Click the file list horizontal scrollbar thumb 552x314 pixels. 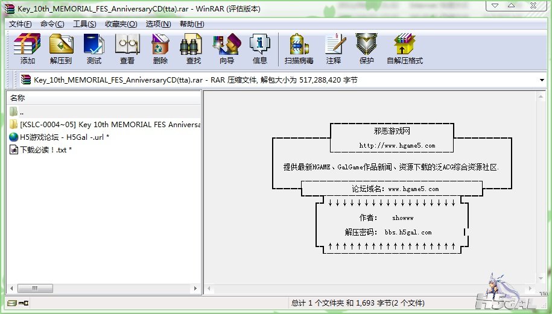click(x=35, y=288)
